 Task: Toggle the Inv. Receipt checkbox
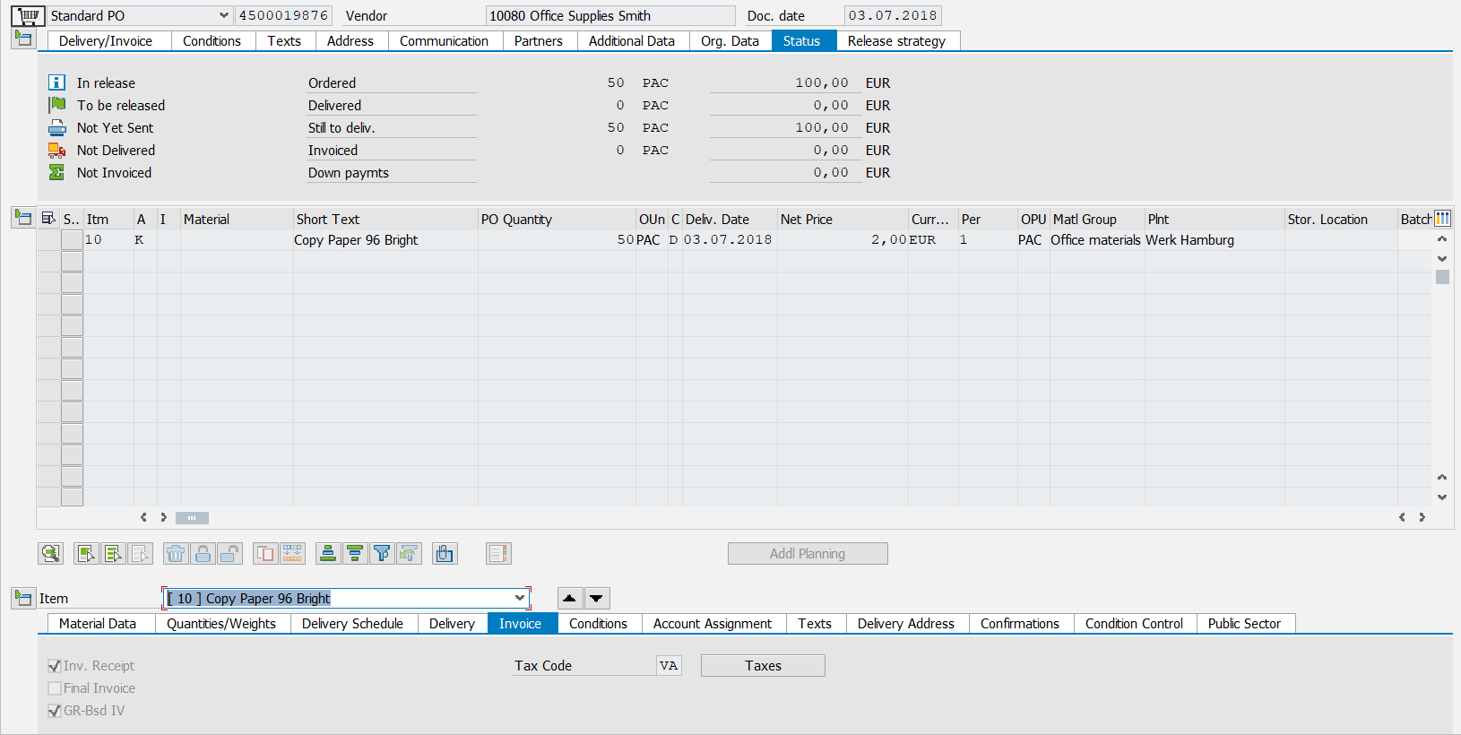55,666
